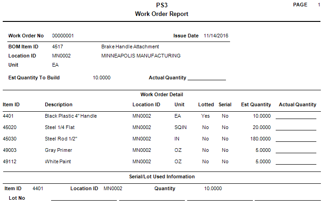
Task: Click the Brake Handle Attachment description
Action: [130, 47]
